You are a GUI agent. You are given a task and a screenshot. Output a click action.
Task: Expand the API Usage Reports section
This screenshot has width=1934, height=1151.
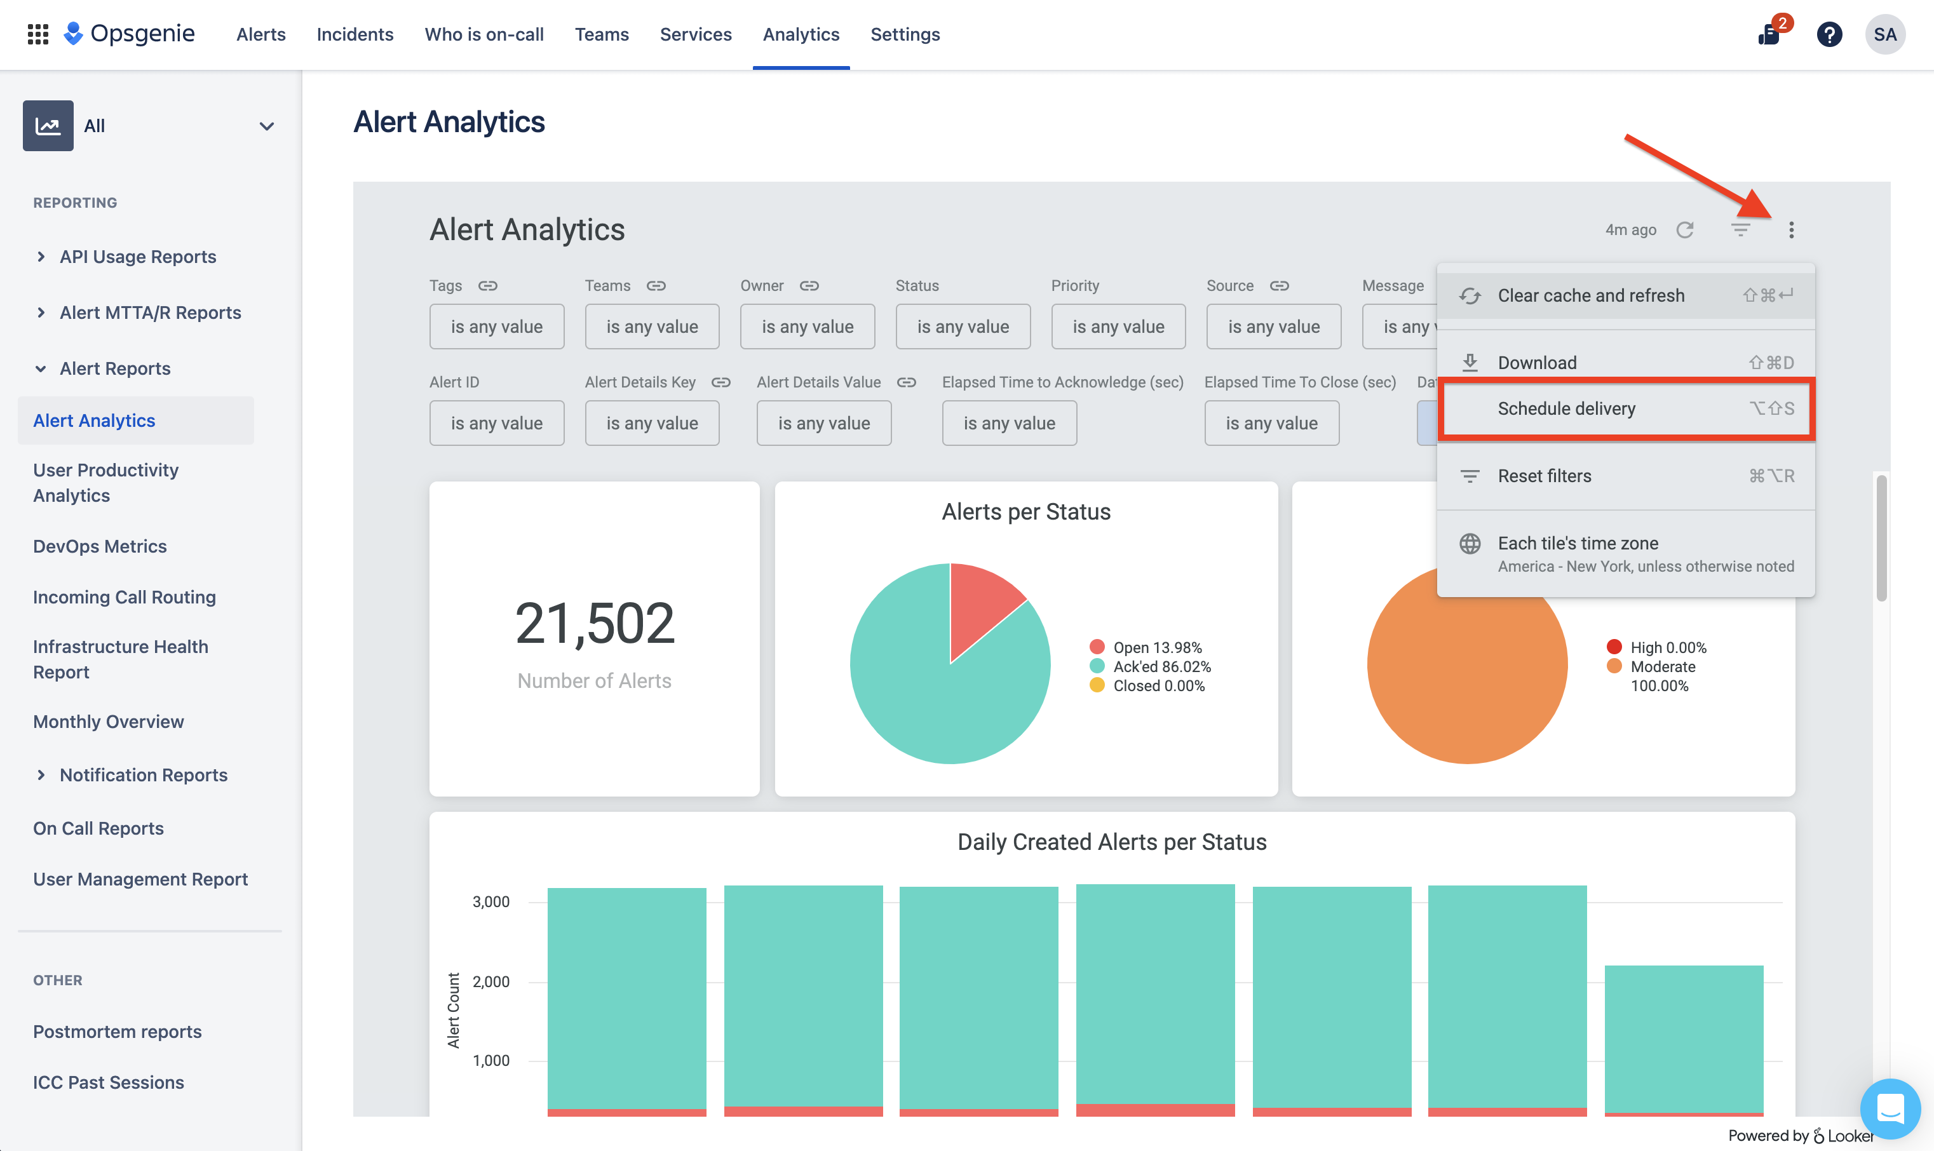(137, 257)
